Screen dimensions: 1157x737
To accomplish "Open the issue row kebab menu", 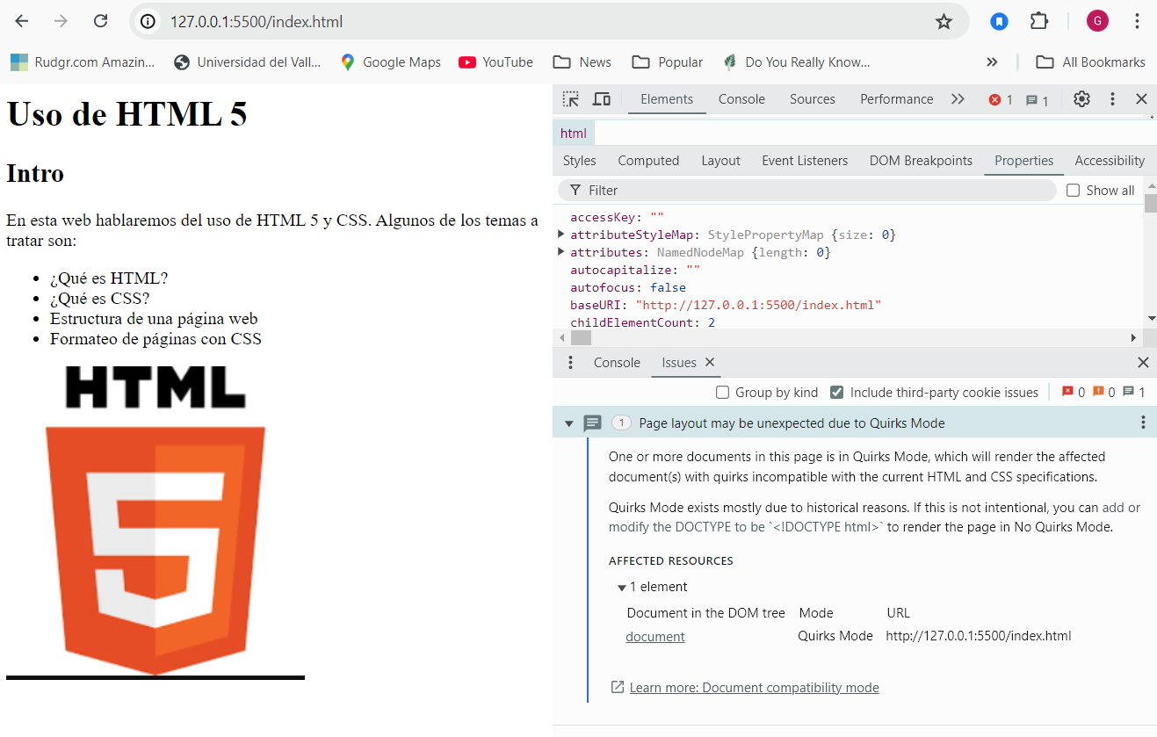I will 1143,423.
